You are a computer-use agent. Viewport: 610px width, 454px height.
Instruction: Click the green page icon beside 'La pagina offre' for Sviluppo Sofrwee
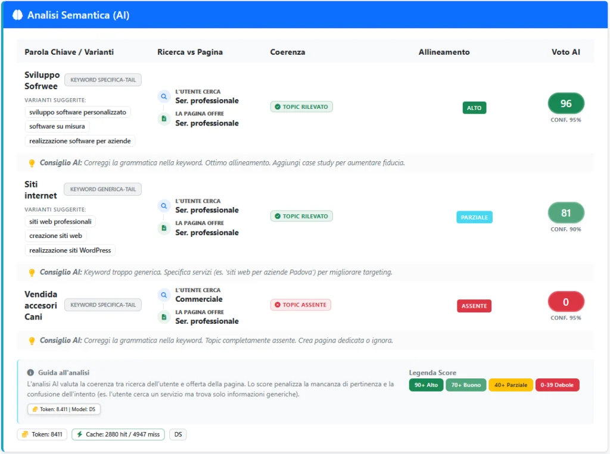[164, 118]
